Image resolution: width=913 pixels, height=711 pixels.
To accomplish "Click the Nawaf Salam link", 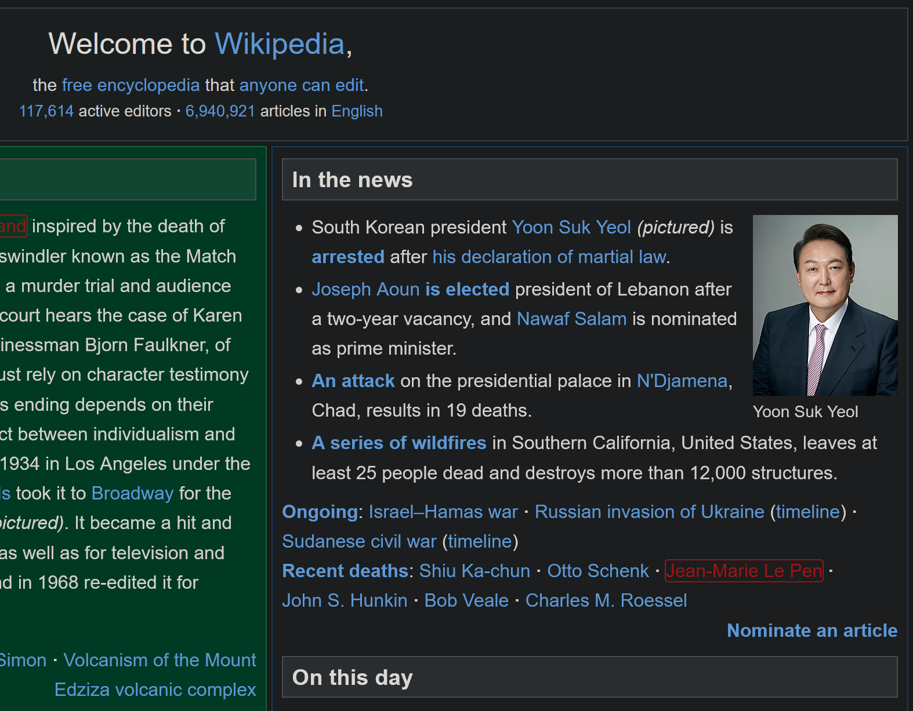I will coord(571,319).
